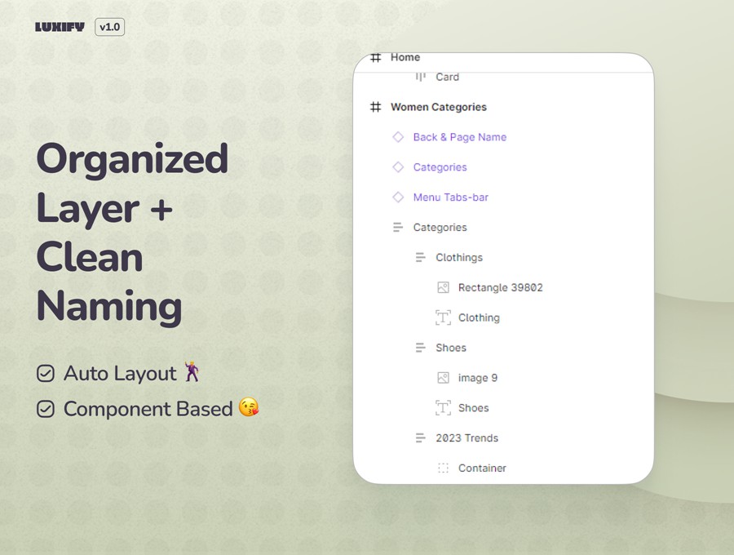Image resolution: width=734 pixels, height=555 pixels.
Task: Click the auto layout icon beside Card
Action: coord(420,77)
